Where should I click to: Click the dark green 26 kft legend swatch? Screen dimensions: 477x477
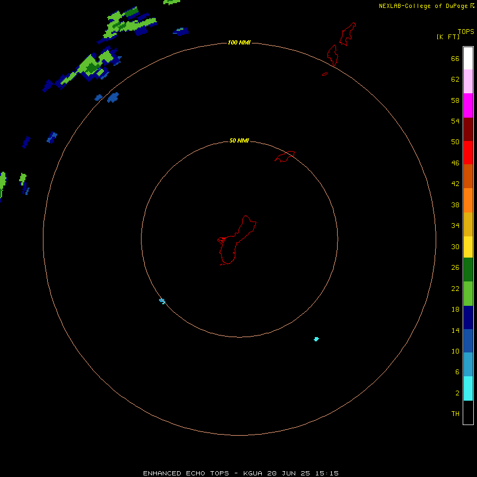point(468,270)
